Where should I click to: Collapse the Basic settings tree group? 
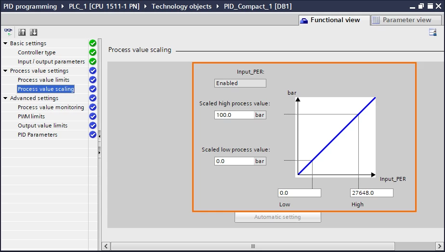[x=5, y=43]
